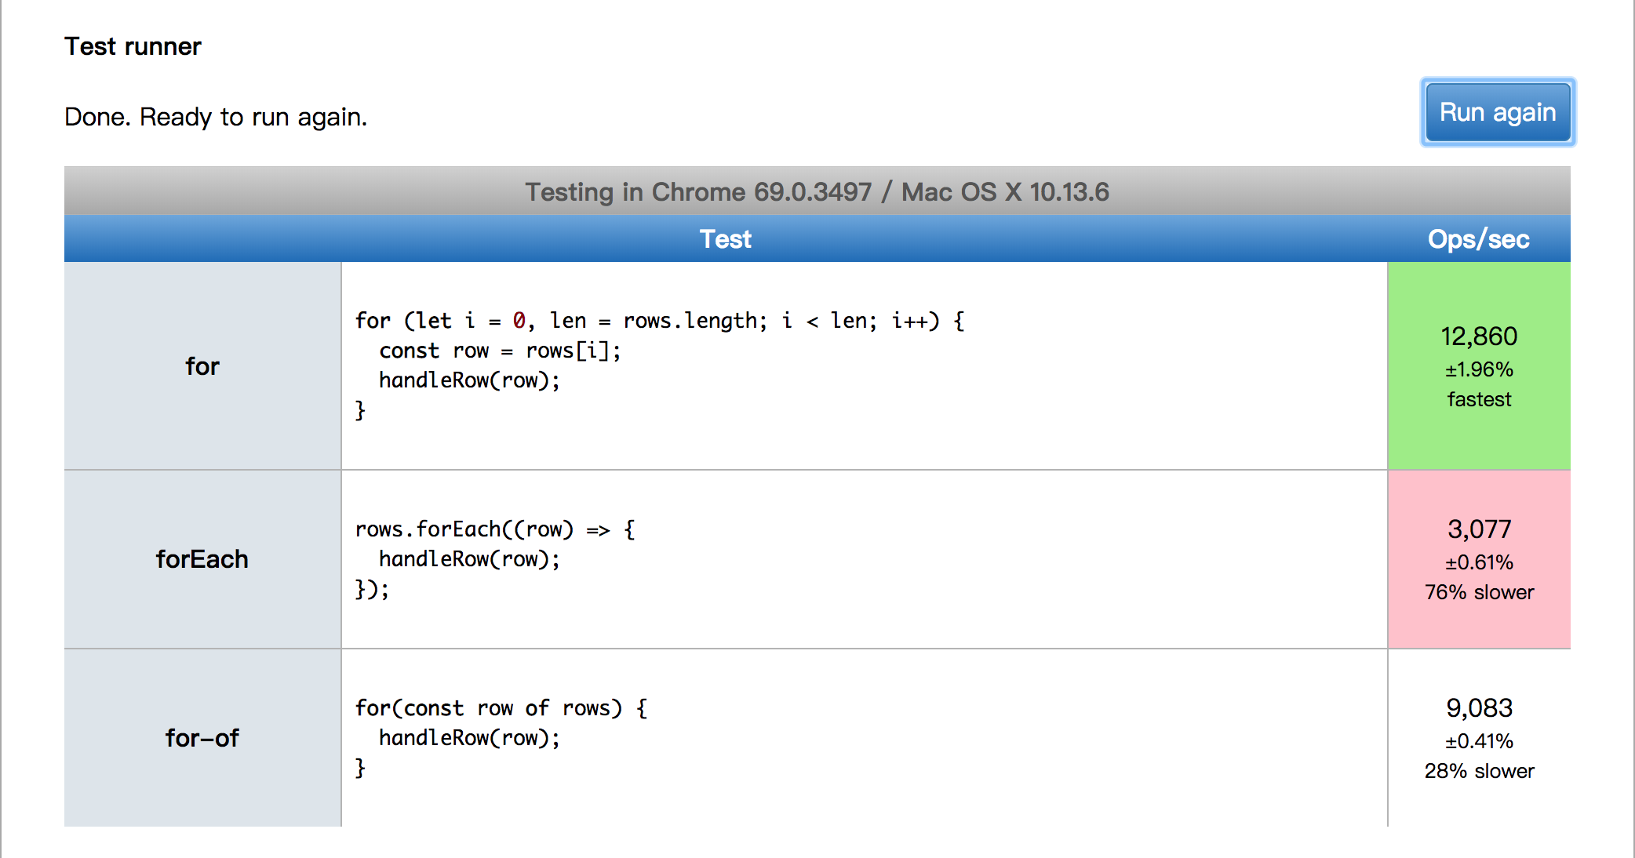Click the 12,860 ops count

(1478, 336)
